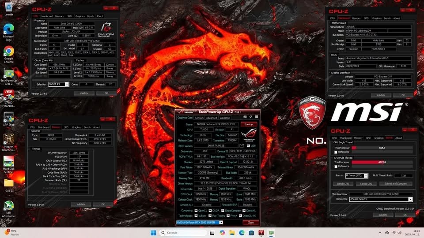
Task: Open File Explorer from the taskbar
Action: coord(232,233)
